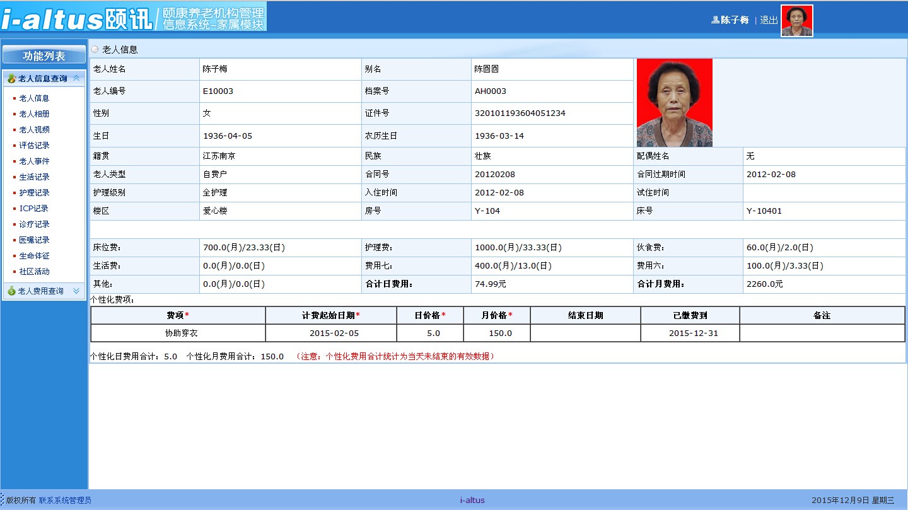
Task: Click the 协助穿衣 fee item cell
Action: coord(178,333)
